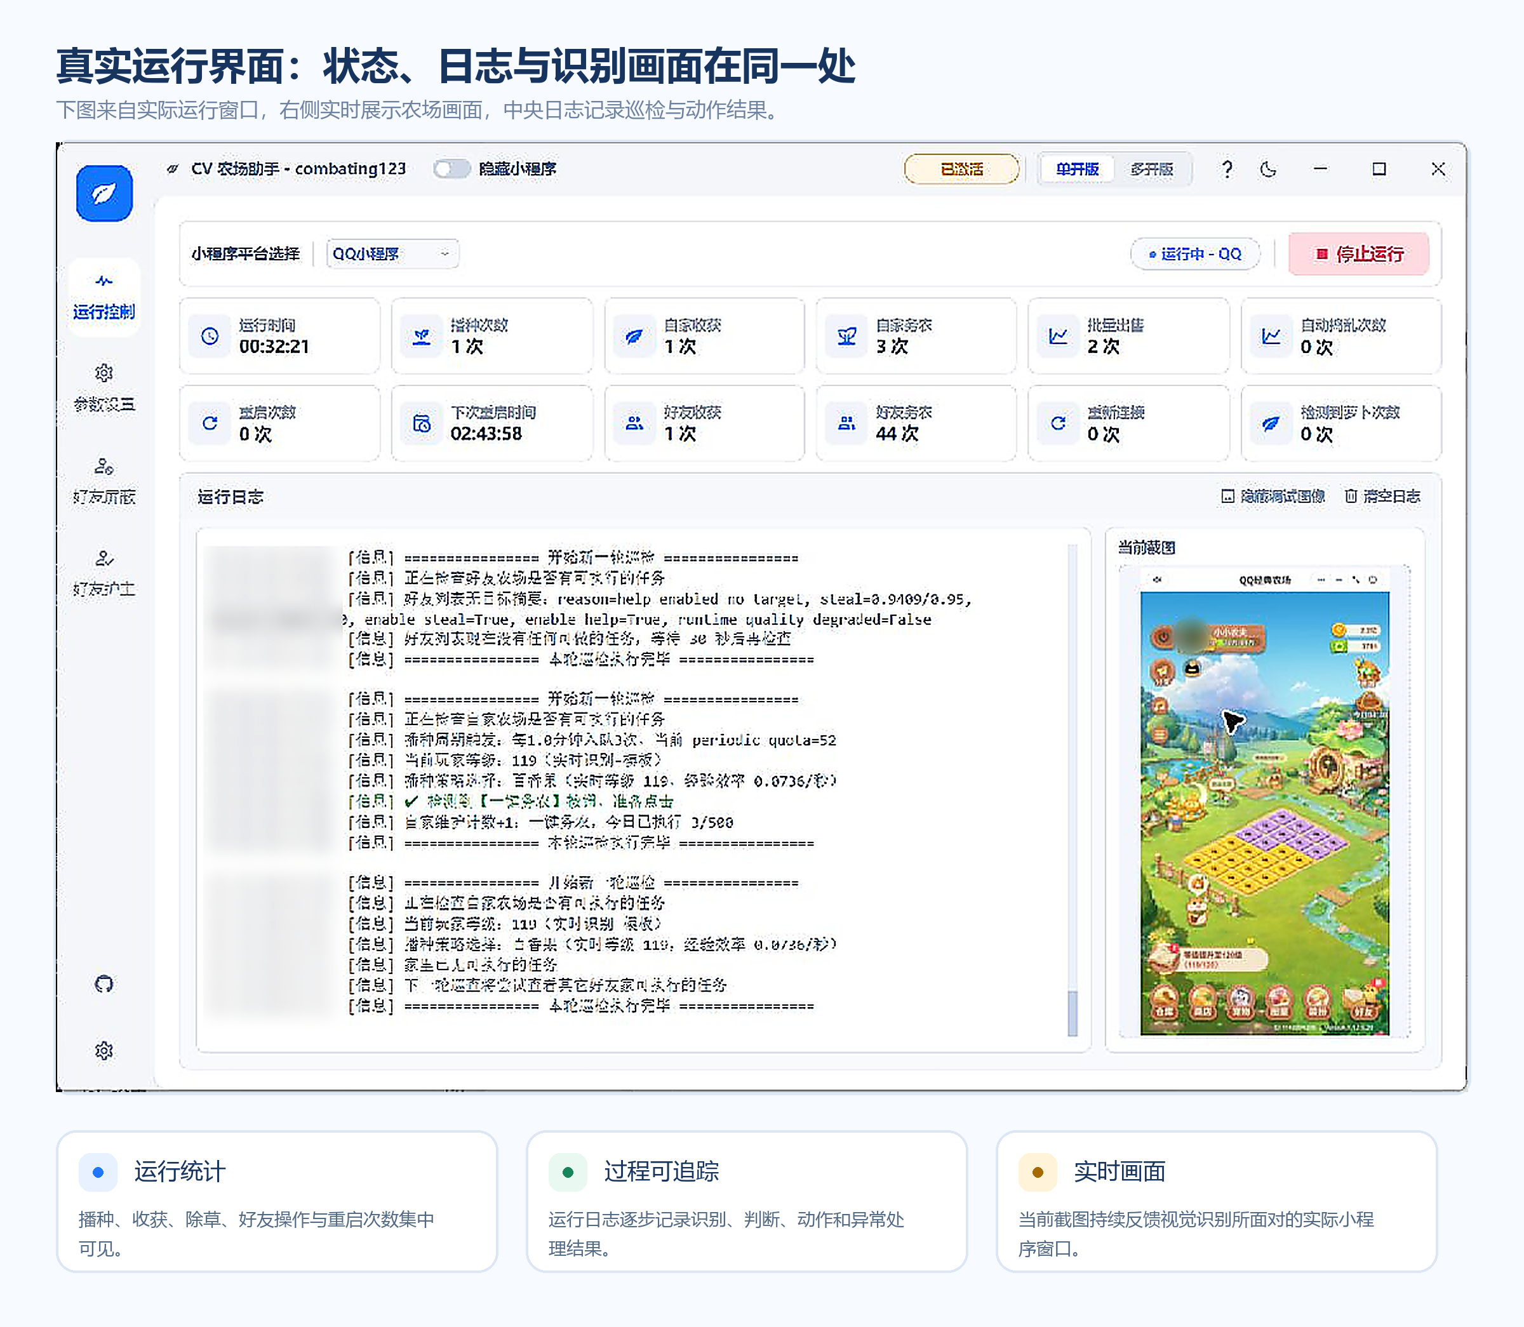Click the farm screenshot preview under 当前截图

(1265, 801)
